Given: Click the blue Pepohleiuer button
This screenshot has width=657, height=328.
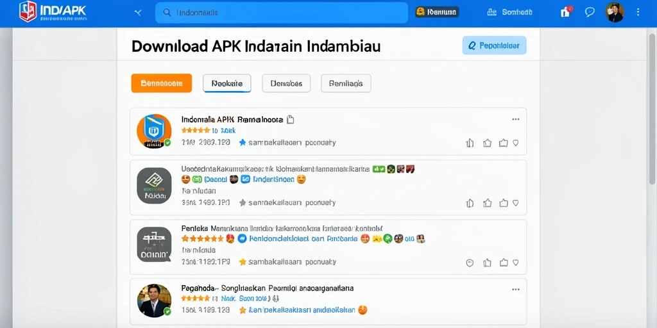Looking at the screenshot, I should pos(494,45).
